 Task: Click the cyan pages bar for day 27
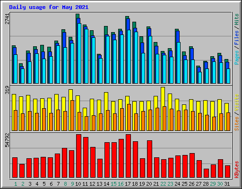[x=200, y=77]
